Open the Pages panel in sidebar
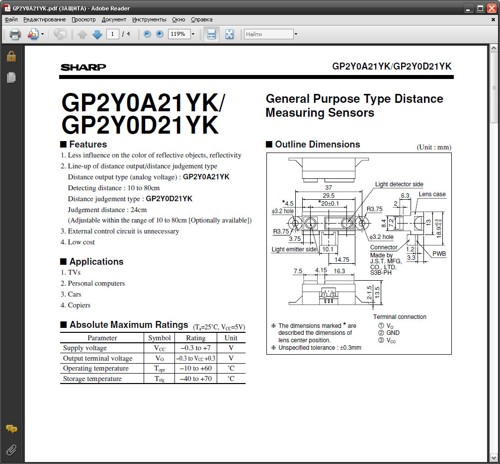 coord(11,77)
